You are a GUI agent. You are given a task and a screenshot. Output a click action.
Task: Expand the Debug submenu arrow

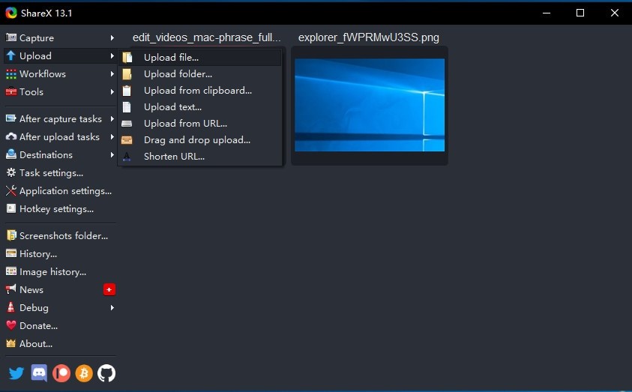[112, 307]
